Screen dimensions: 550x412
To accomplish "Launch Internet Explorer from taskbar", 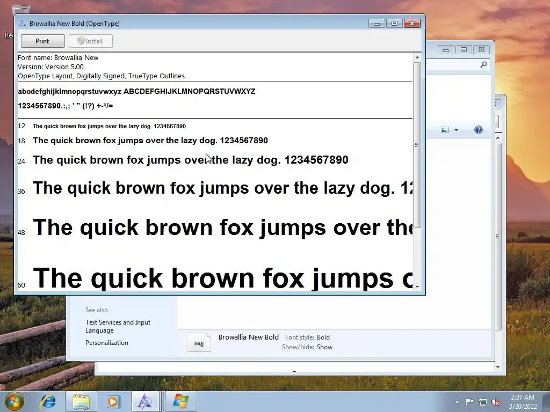I will pos(48,401).
